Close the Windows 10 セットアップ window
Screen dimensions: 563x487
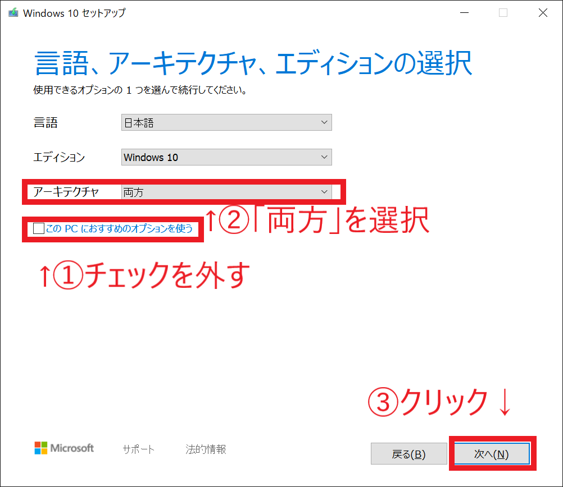click(x=543, y=13)
